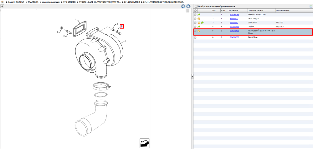Open 02 - ДВИГАТЕЛЯ breadcrumb
The image size is (313, 149).
click(x=132, y=2)
